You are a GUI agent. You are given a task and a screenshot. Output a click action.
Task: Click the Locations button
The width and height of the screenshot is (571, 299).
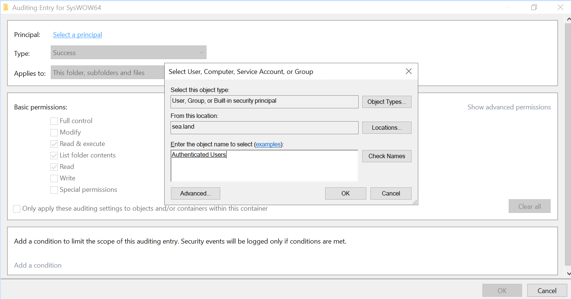click(387, 128)
